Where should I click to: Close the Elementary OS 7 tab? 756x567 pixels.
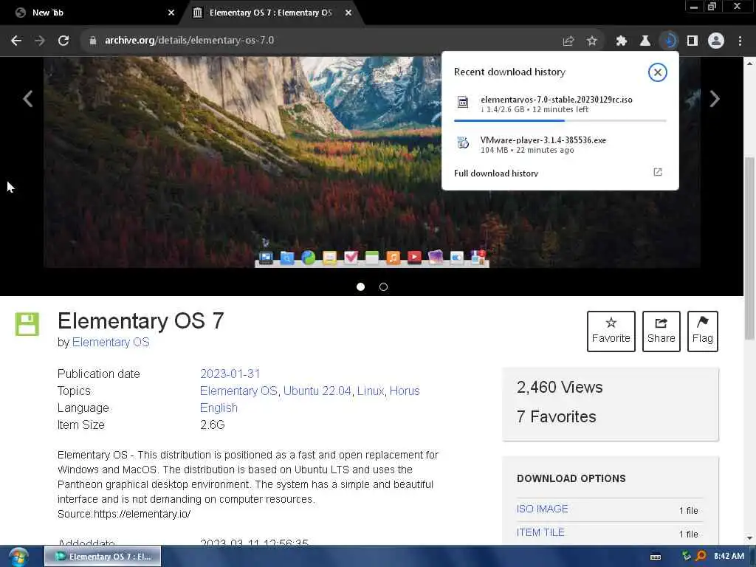[348, 13]
